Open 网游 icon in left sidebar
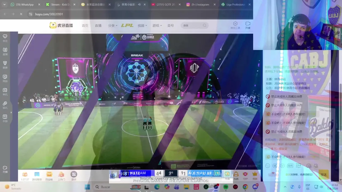The width and height of the screenshot is (342, 192). tap(5, 78)
